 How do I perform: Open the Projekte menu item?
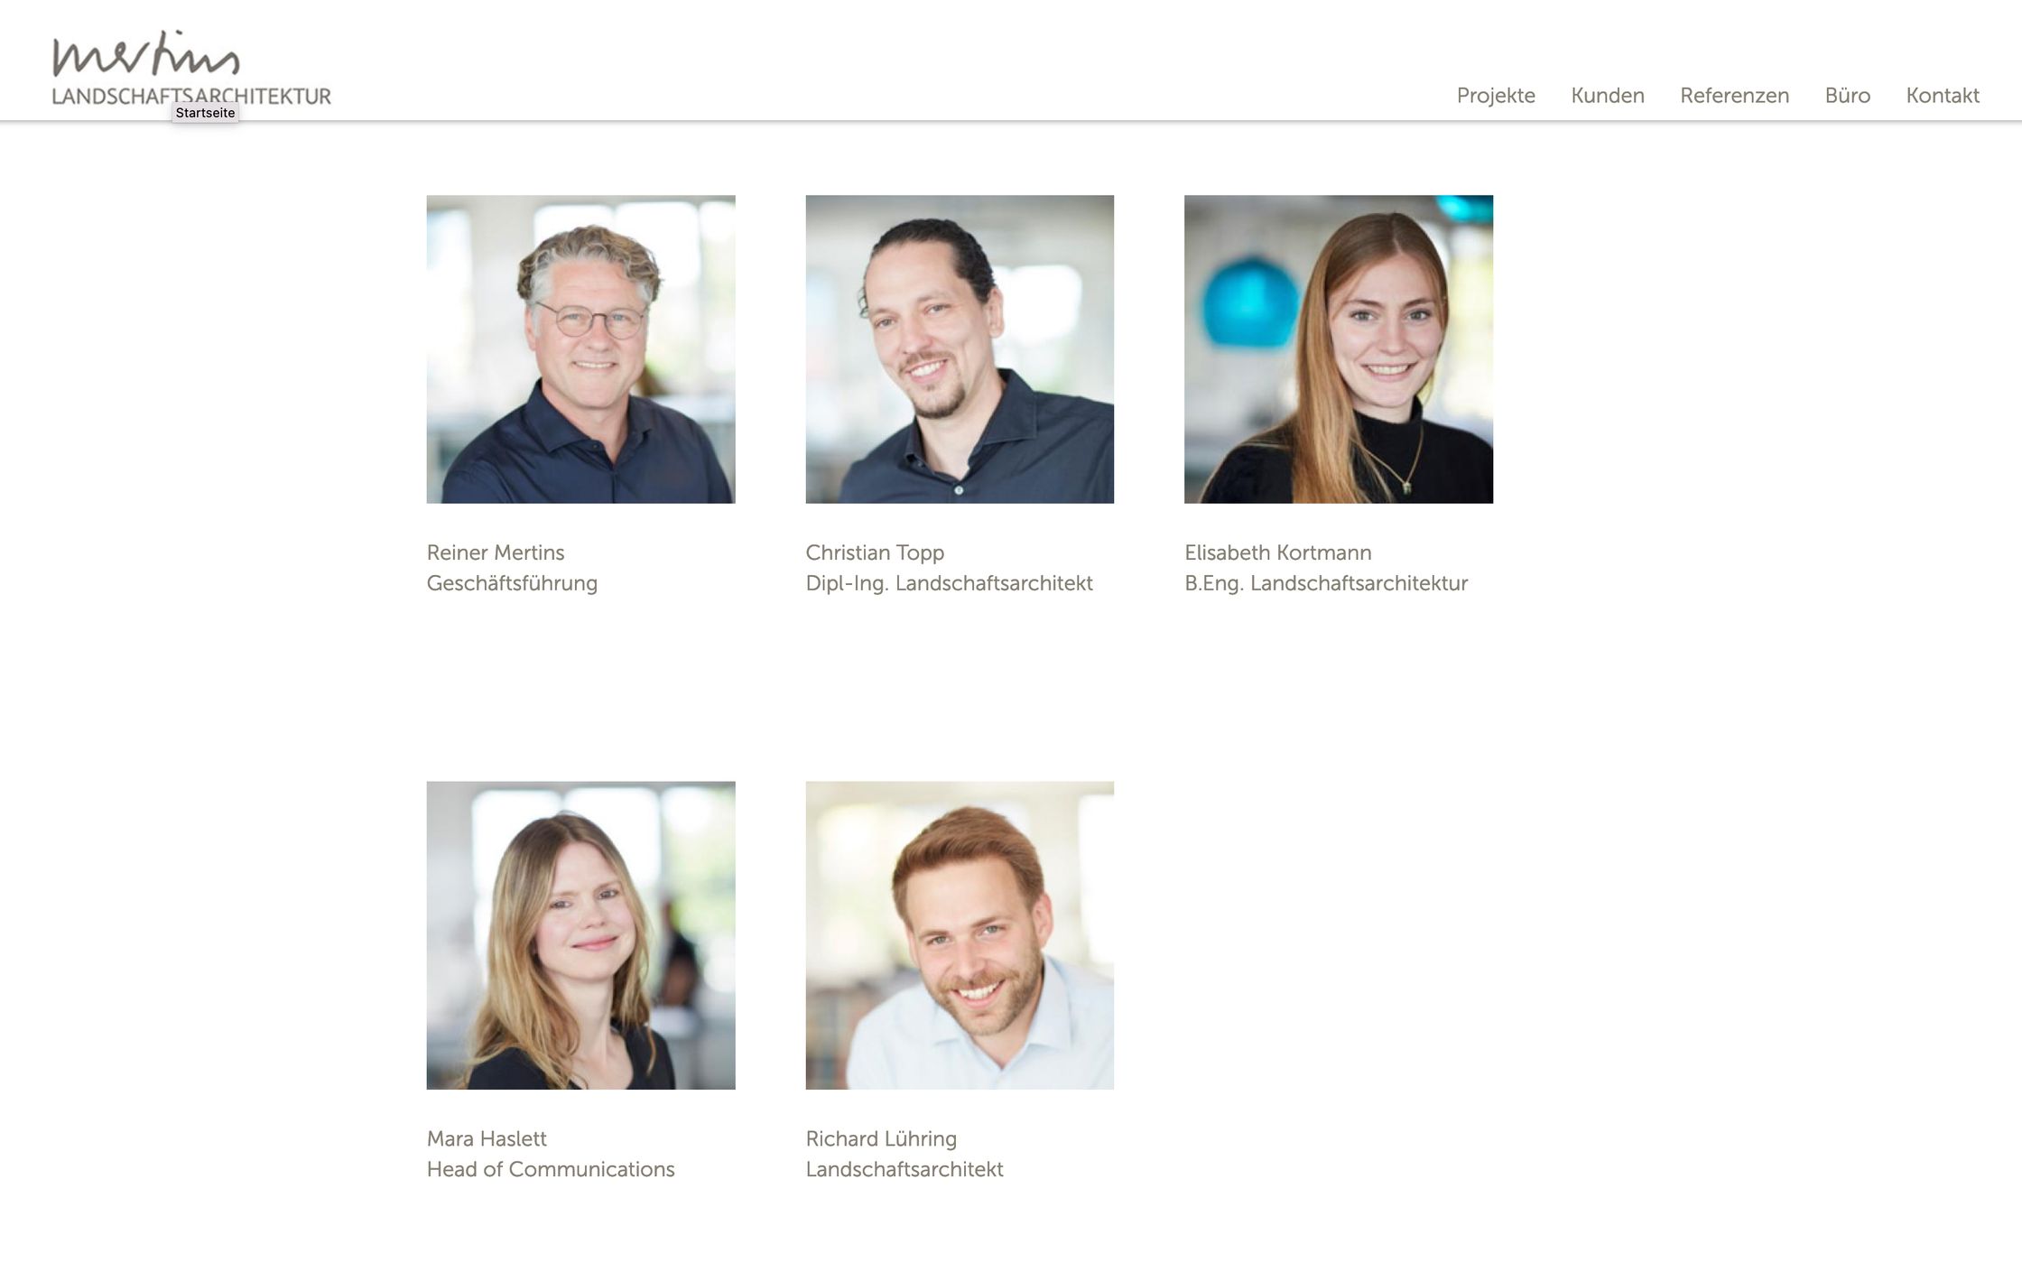click(x=1496, y=96)
